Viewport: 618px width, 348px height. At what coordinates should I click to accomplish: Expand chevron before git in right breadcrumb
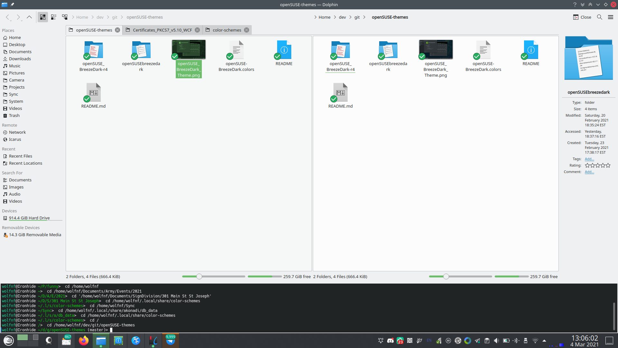[350, 17]
